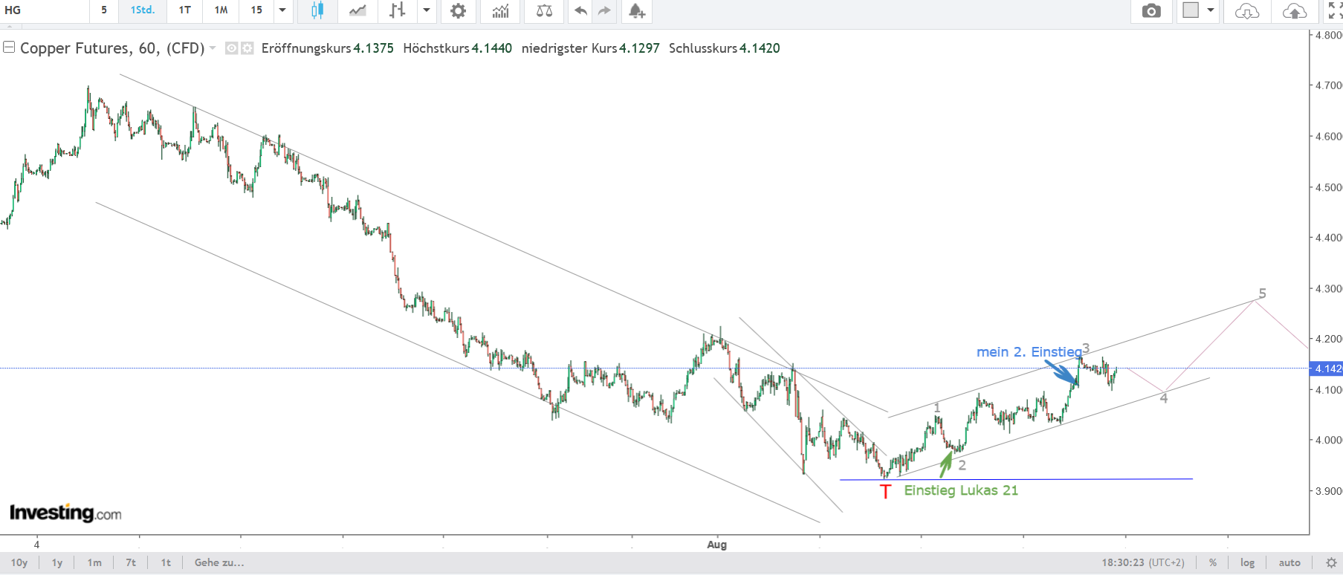Switch to the area chart style icon

tap(357, 10)
